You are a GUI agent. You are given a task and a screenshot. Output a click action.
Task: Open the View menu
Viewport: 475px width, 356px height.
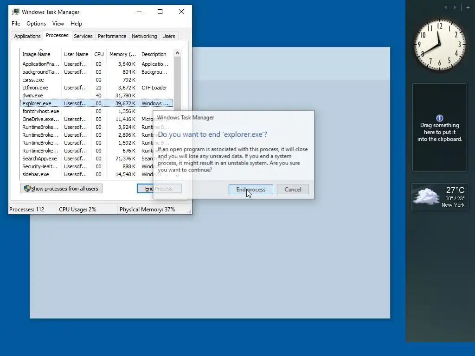tap(58, 24)
